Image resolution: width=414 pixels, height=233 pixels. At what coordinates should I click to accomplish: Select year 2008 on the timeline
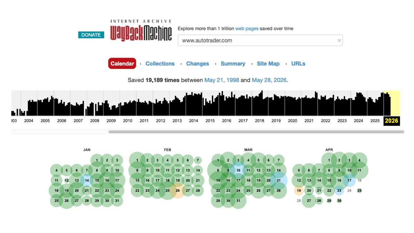click(95, 120)
